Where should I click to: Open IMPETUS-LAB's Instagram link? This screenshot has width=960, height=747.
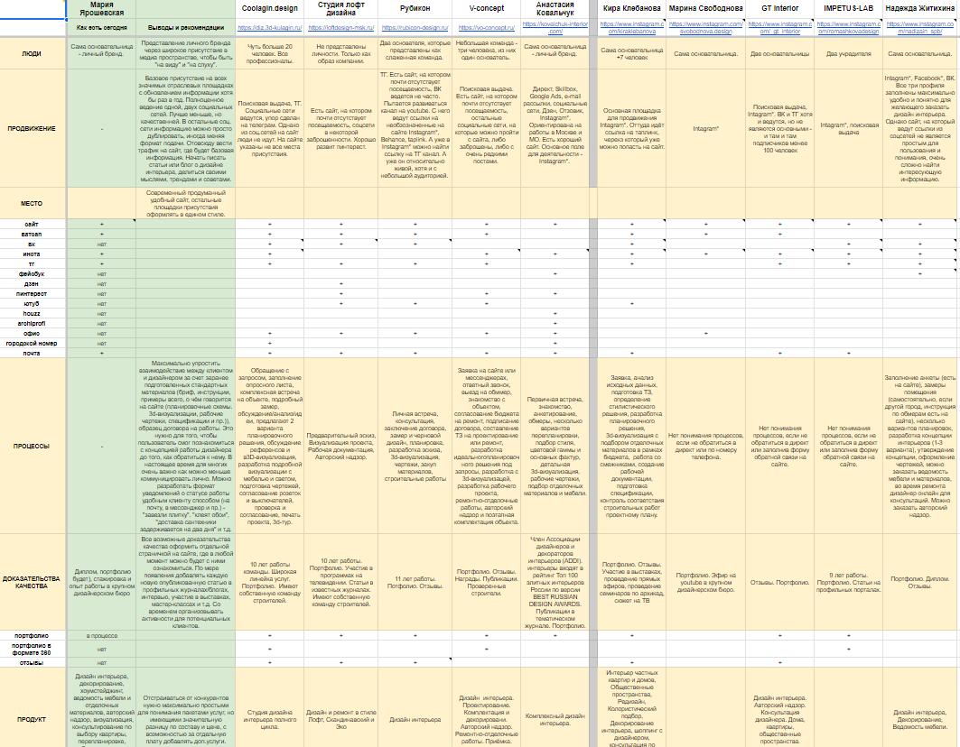click(x=848, y=28)
